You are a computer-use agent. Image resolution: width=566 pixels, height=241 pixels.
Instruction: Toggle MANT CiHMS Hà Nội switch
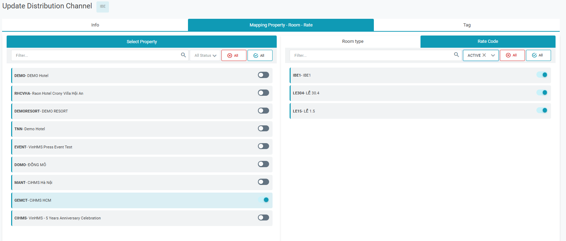[264, 182]
